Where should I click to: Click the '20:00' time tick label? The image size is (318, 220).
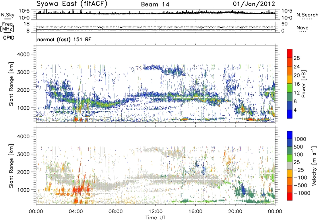pyautogui.click(x=235, y=212)
